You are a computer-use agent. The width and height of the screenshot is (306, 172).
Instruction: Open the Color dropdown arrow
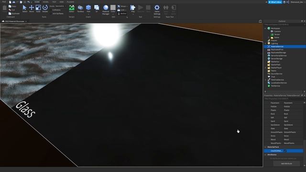[113, 14]
